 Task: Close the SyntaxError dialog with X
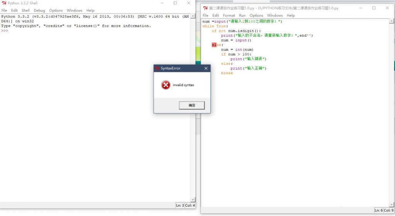click(x=206, y=68)
